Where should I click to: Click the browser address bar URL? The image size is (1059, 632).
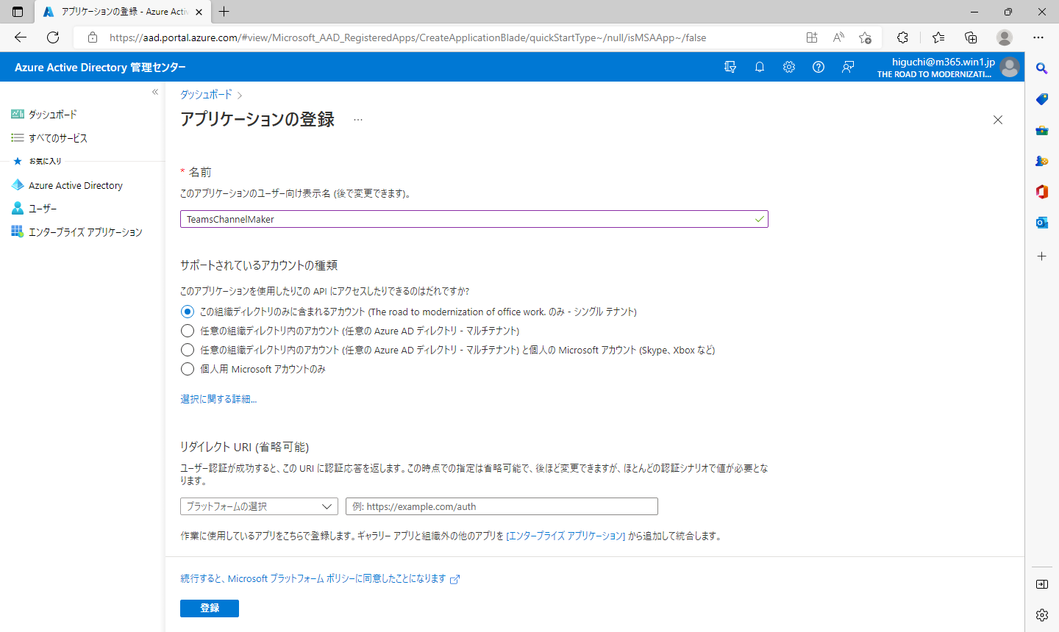tap(407, 37)
